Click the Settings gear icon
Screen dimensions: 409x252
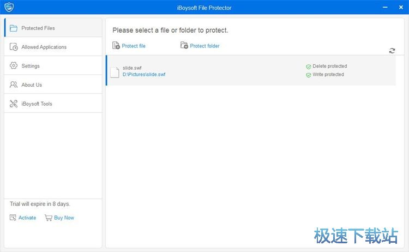pos(14,65)
